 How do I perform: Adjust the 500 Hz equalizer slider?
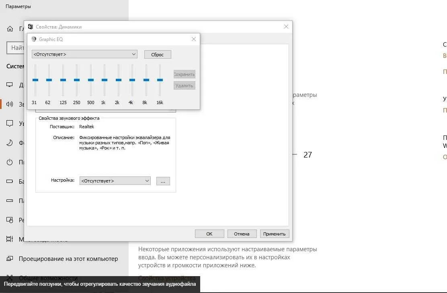91,80
